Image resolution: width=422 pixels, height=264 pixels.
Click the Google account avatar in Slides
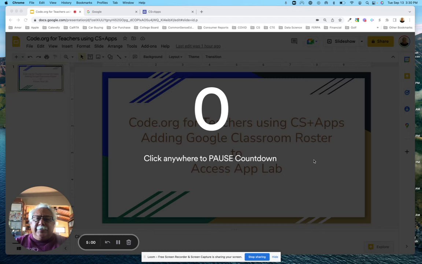pyautogui.click(x=404, y=41)
